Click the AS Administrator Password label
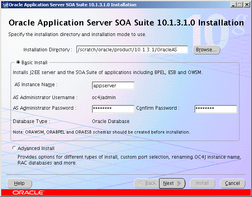252x197 pixels. (x=45, y=108)
